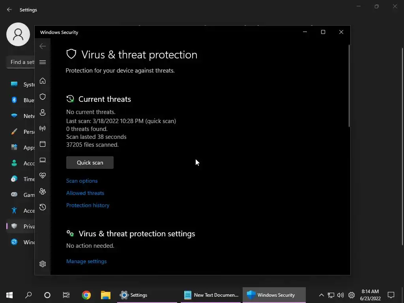
Task: Open the Protection history link
Action: click(x=88, y=205)
